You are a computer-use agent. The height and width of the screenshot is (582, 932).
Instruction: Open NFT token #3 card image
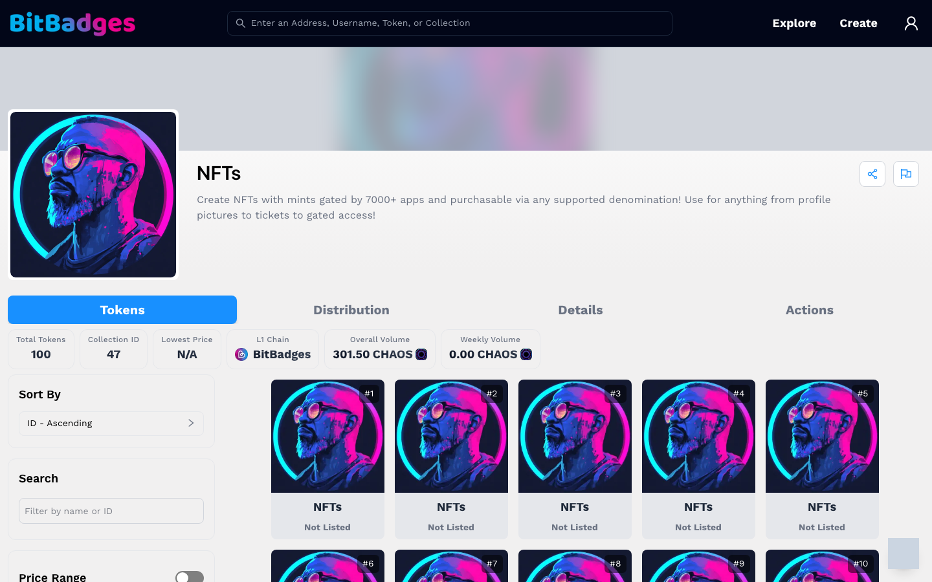click(x=575, y=436)
